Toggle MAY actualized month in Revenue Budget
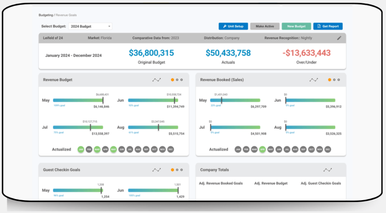This screenshot has height=213, width=386. [113, 150]
